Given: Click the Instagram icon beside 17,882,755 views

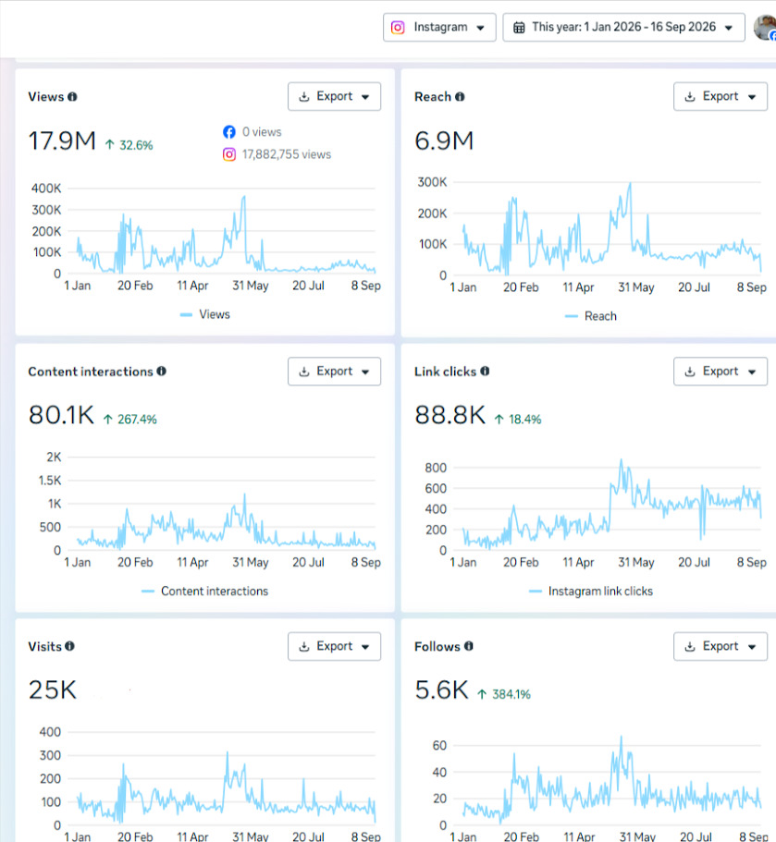Looking at the screenshot, I should pyautogui.click(x=229, y=154).
